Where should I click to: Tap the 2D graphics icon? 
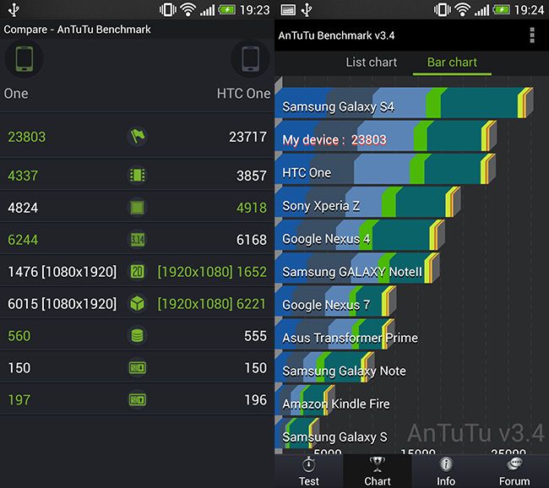pos(137,272)
